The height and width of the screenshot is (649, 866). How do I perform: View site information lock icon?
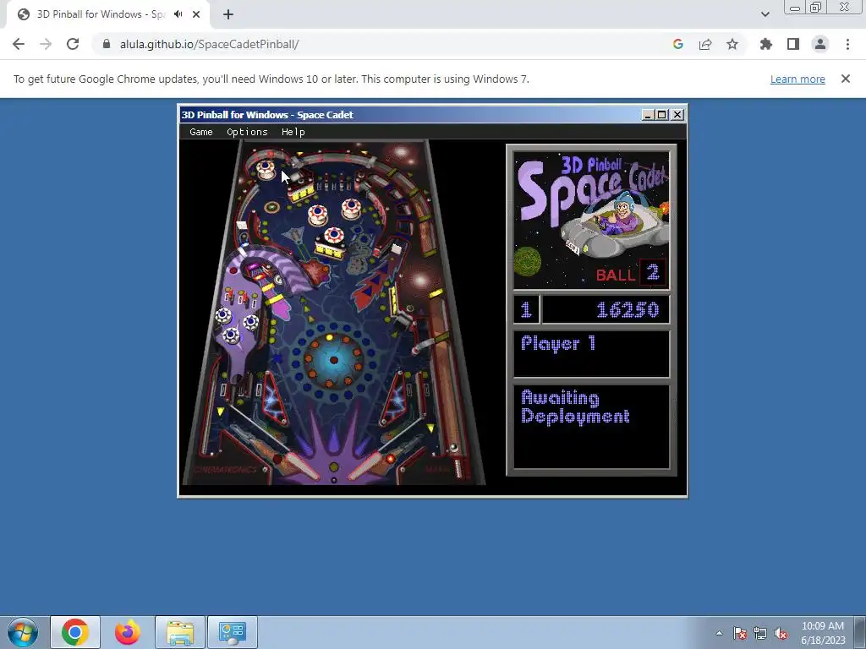click(x=107, y=44)
